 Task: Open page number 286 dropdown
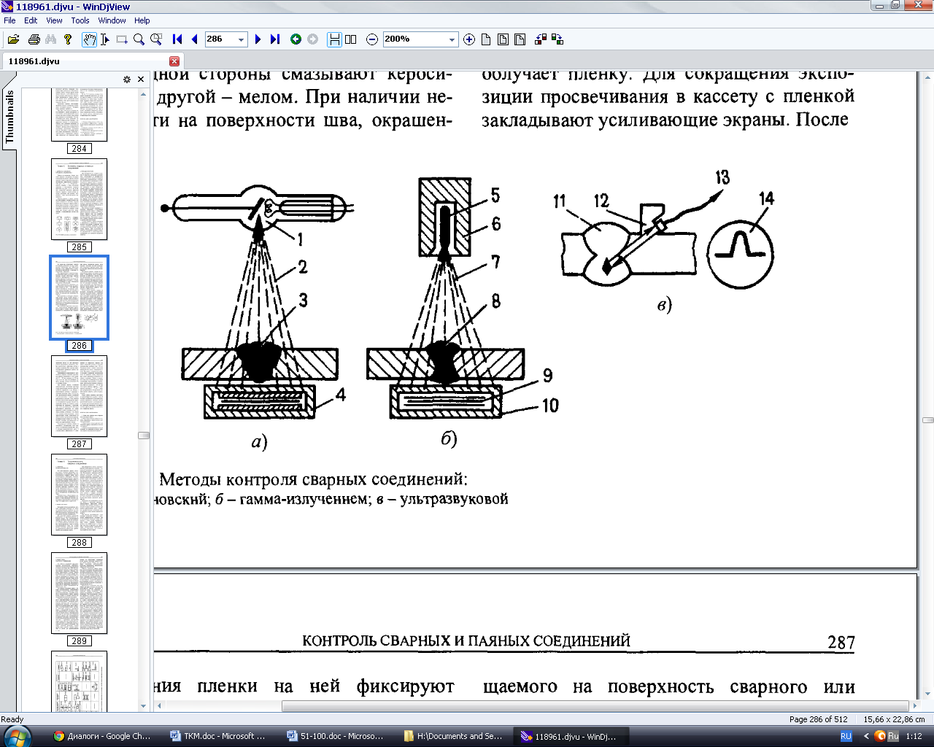pos(242,39)
